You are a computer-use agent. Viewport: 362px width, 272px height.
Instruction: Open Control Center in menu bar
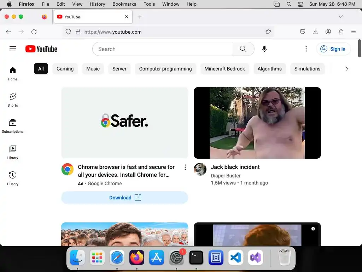(300, 4)
